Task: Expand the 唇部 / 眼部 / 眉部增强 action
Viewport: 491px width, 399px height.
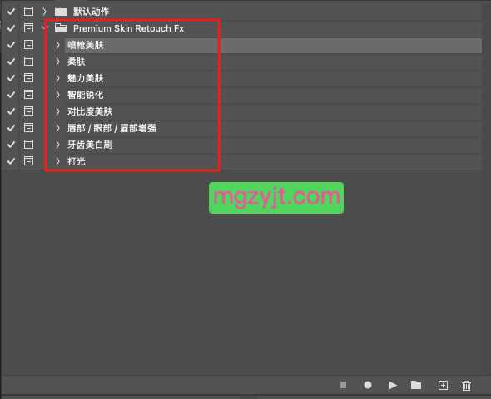Action: coord(57,128)
